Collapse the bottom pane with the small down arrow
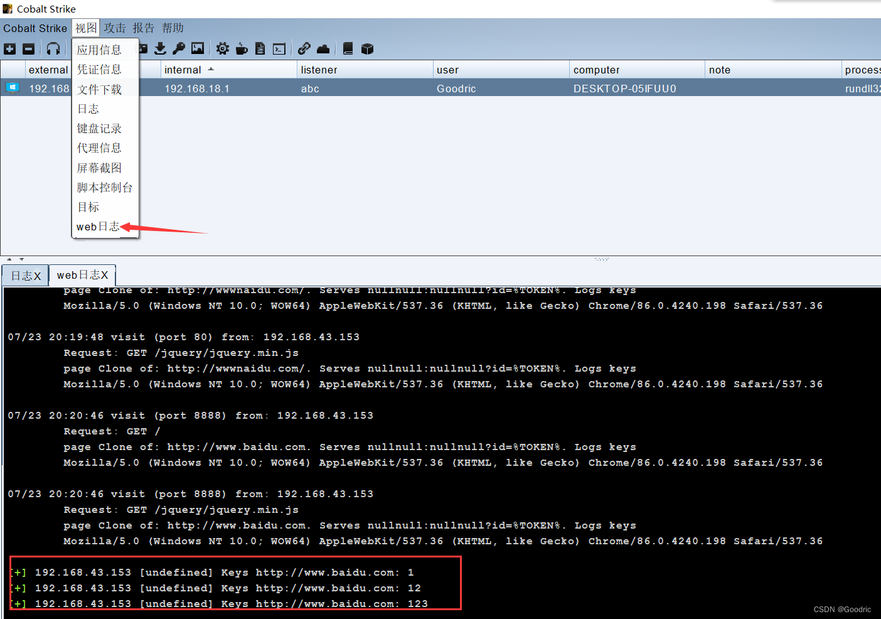Viewport: 881px width, 619px height. [21, 259]
